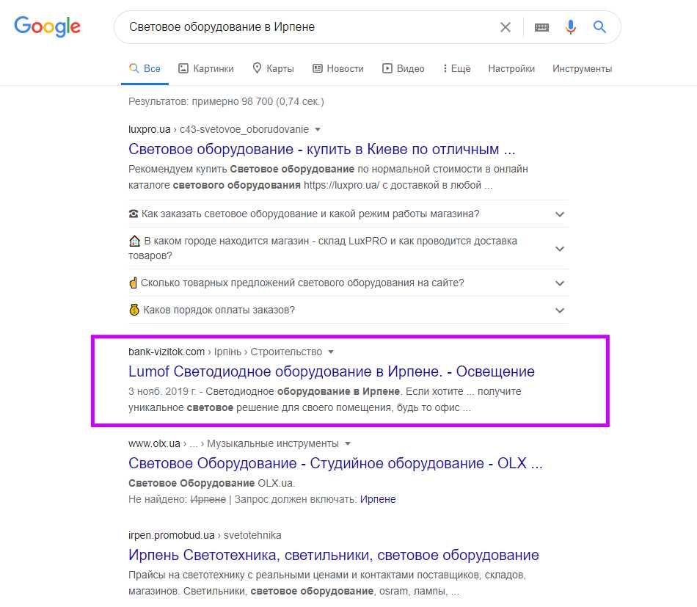
Task: Open Настройки search settings
Action: pyautogui.click(x=511, y=68)
